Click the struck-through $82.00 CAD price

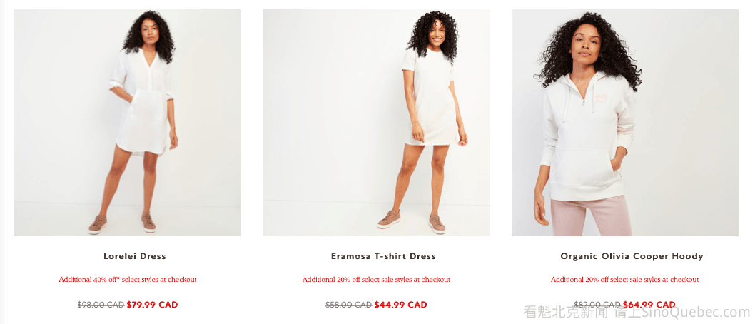coord(597,305)
